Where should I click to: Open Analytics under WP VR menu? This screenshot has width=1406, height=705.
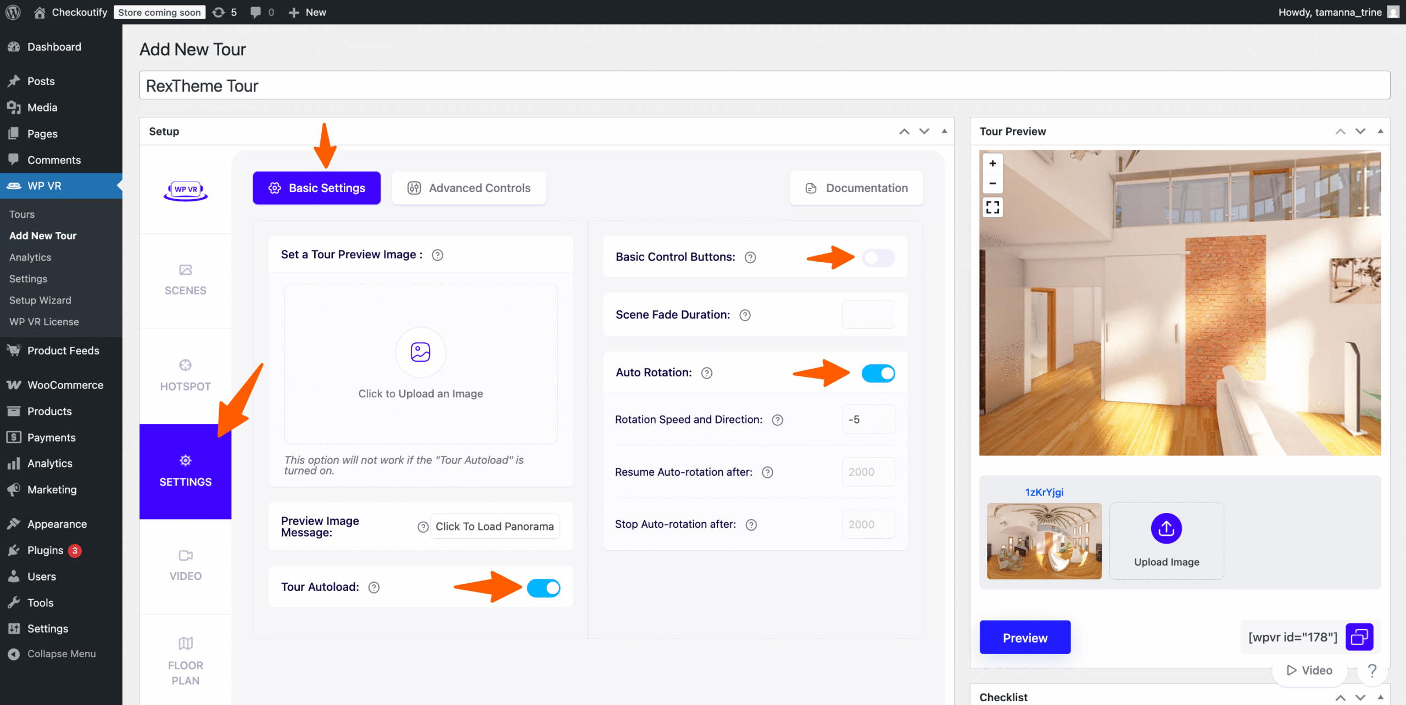point(30,257)
